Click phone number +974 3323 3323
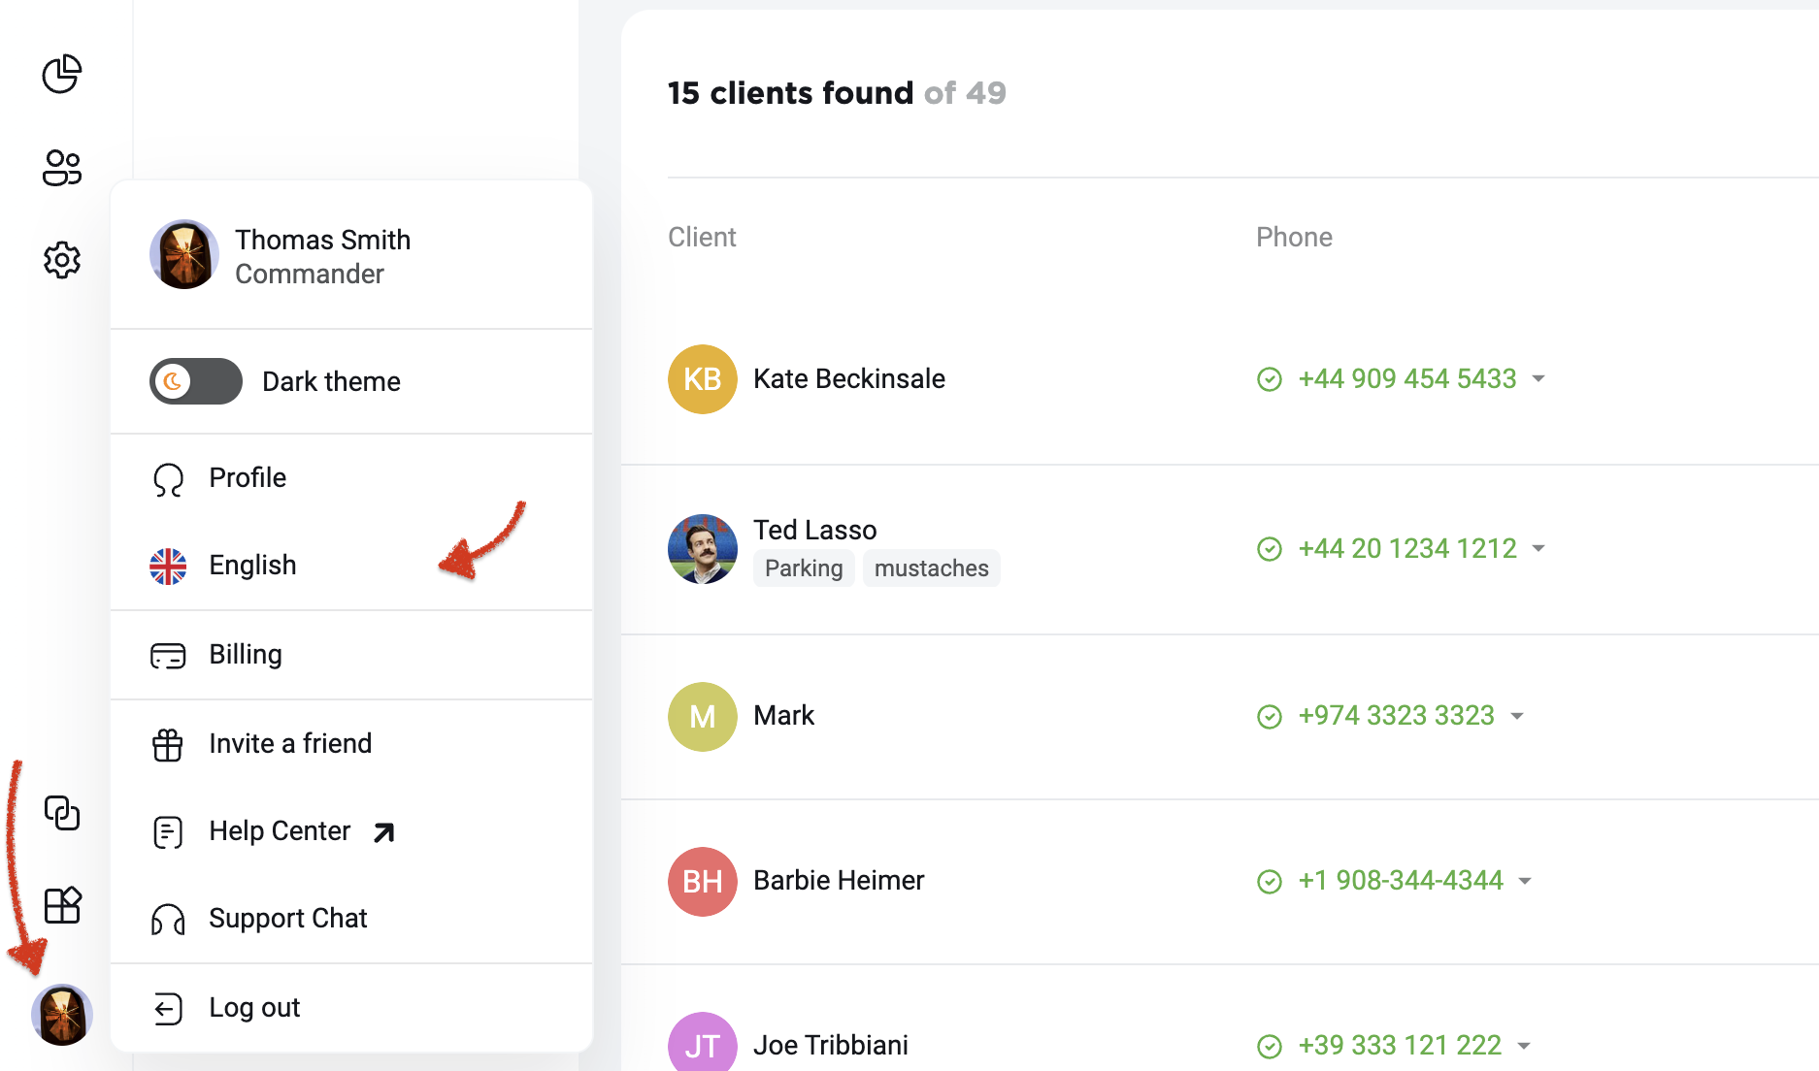This screenshot has width=1819, height=1071. (x=1397, y=715)
